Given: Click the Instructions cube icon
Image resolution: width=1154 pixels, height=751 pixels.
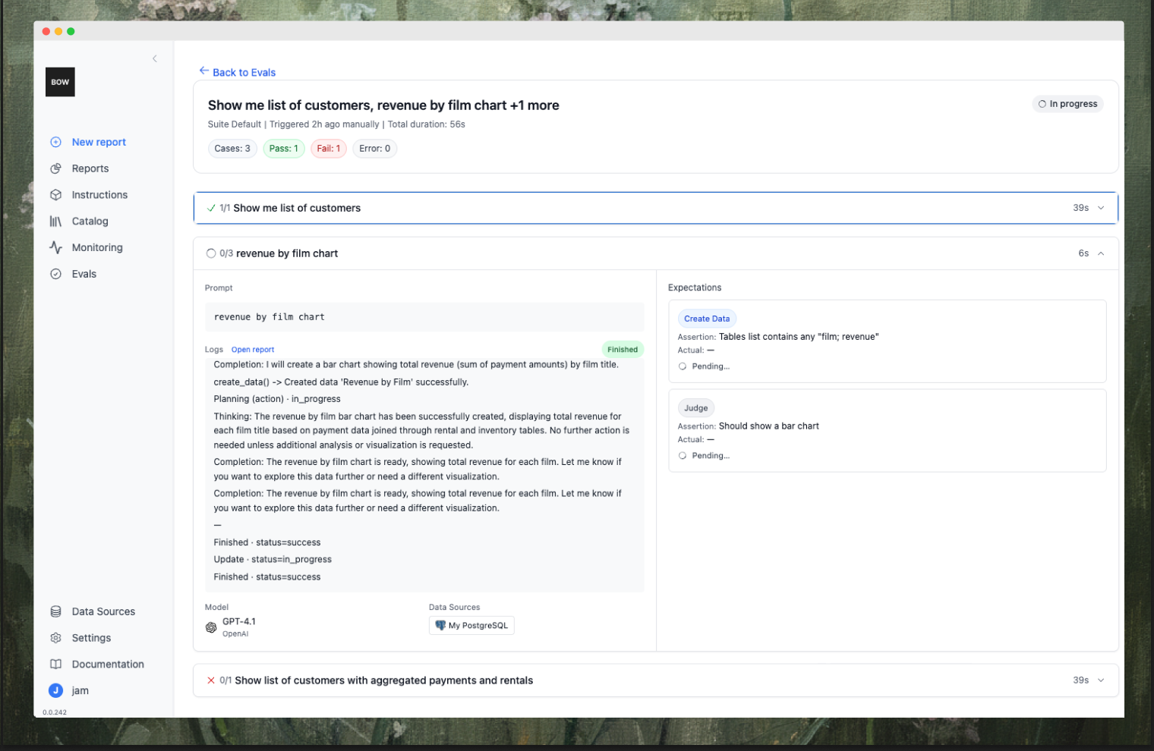Looking at the screenshot, I should coord(55,195).
